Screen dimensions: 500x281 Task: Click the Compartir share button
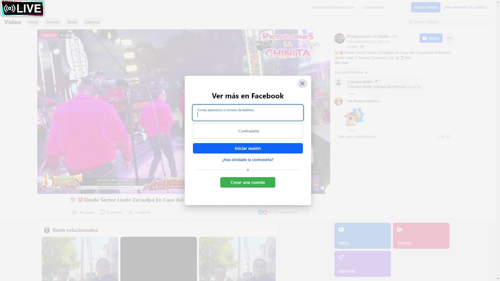(x=139, y=212)
